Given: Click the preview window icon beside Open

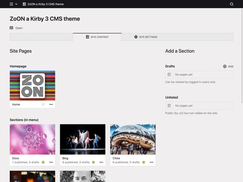Looking at the screenshot, I should coord(11,28).
